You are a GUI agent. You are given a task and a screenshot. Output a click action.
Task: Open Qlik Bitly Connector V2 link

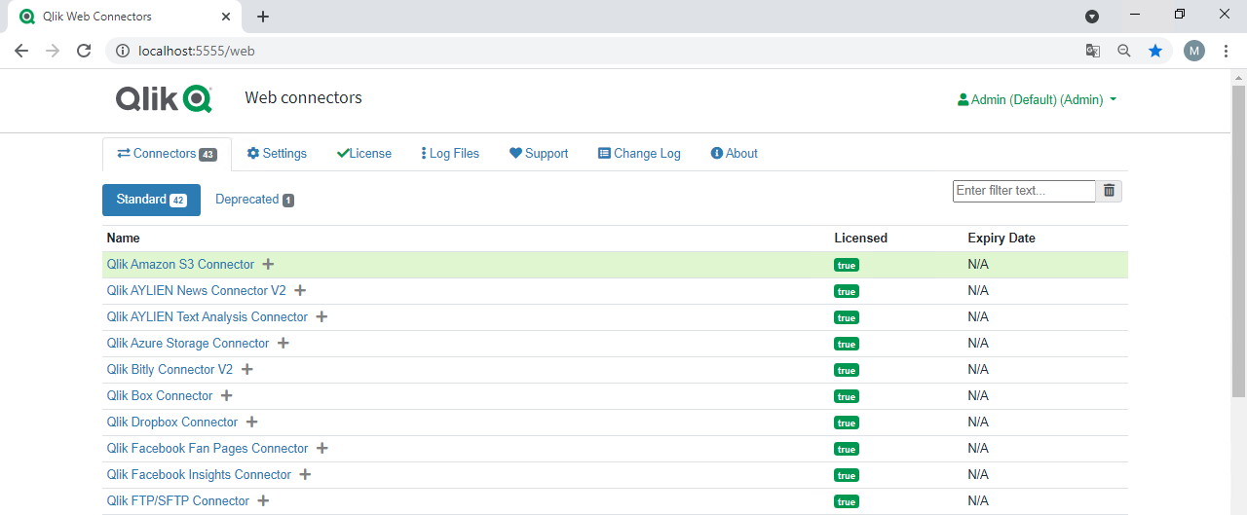click(x=170, y=370)
